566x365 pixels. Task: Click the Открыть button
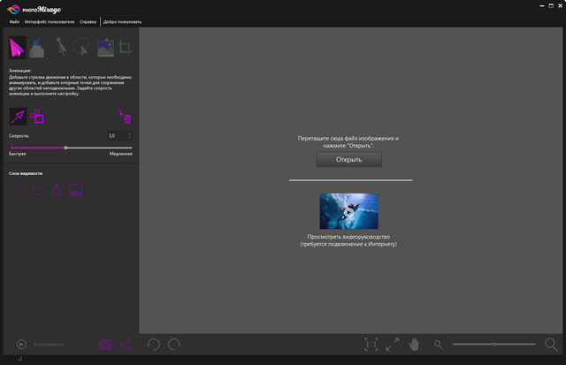click(349, 160)
